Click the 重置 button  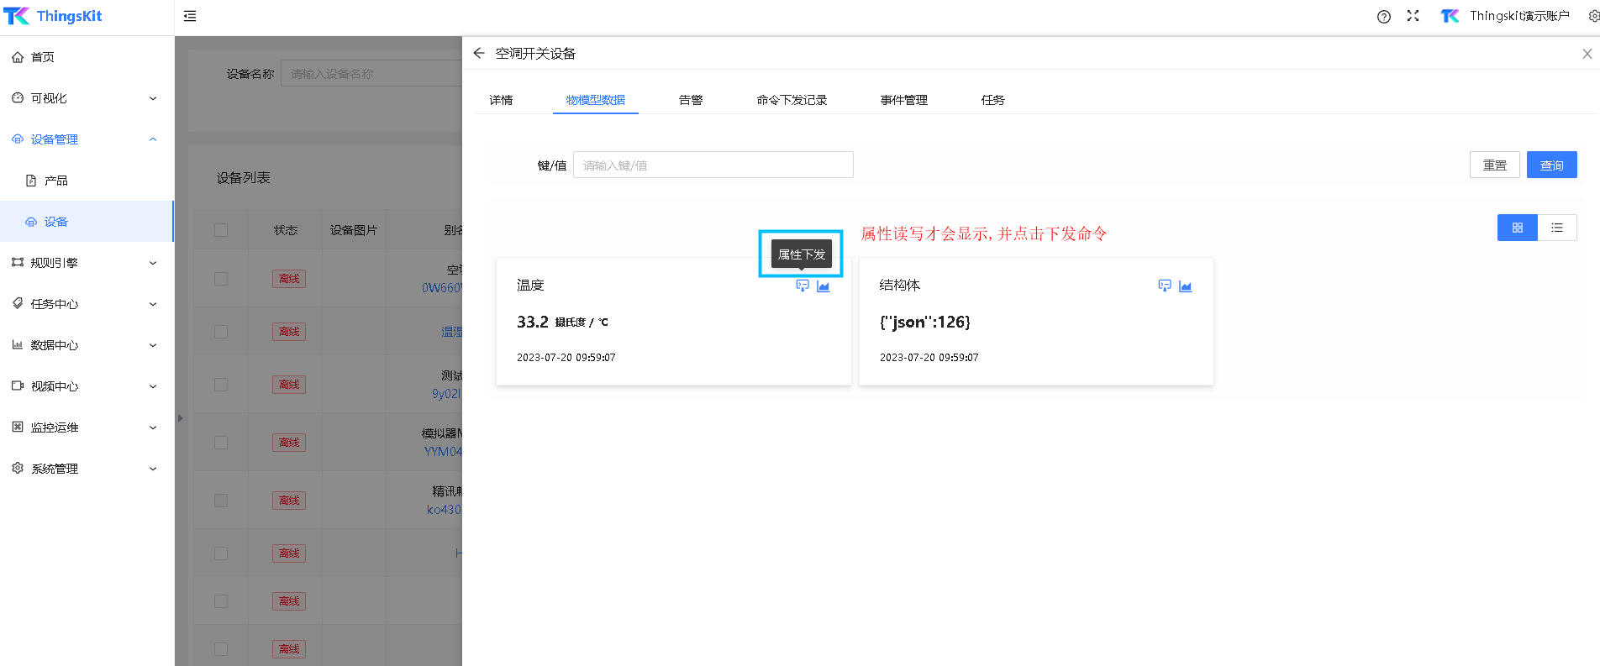[x=1494, y=165]
